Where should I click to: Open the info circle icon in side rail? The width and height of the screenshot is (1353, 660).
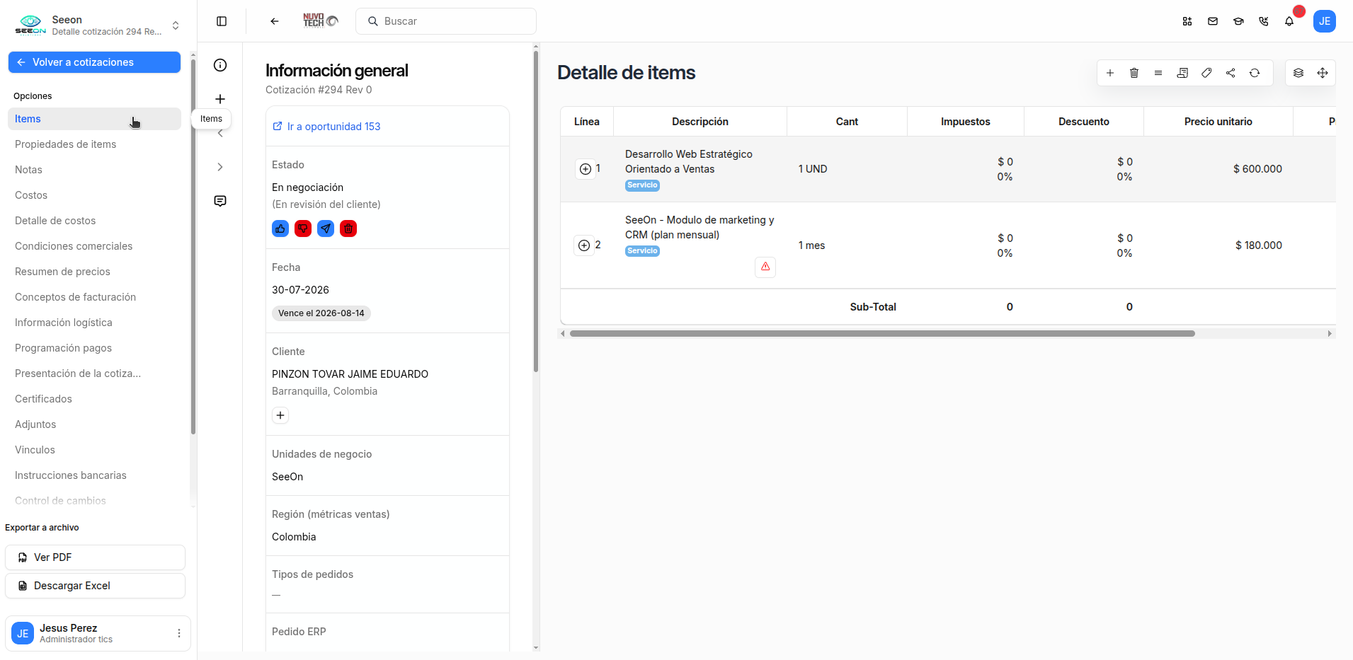click(x=220, y=65)
